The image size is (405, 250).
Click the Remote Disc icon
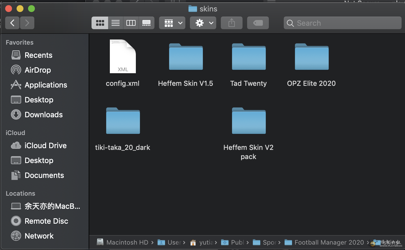click(x=16, y=221)
